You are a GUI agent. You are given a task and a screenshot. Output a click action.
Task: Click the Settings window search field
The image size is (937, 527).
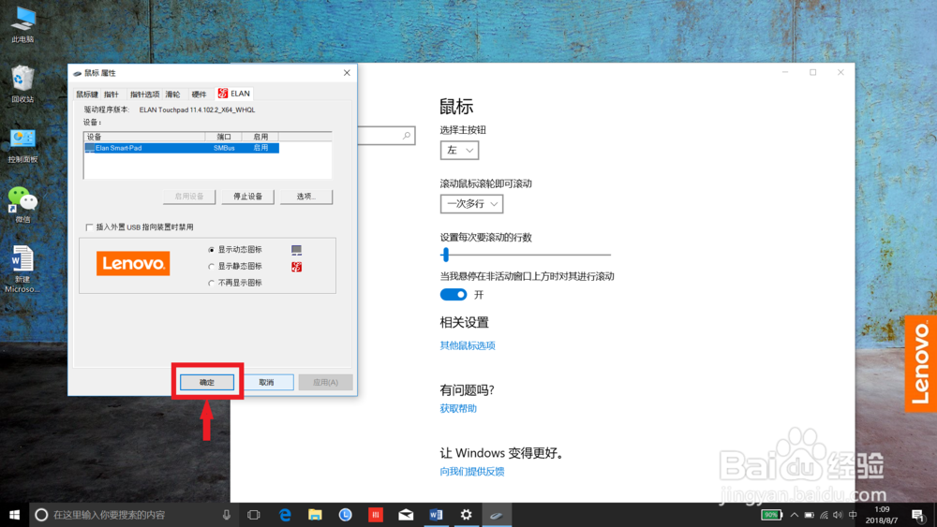pos(386,136)
